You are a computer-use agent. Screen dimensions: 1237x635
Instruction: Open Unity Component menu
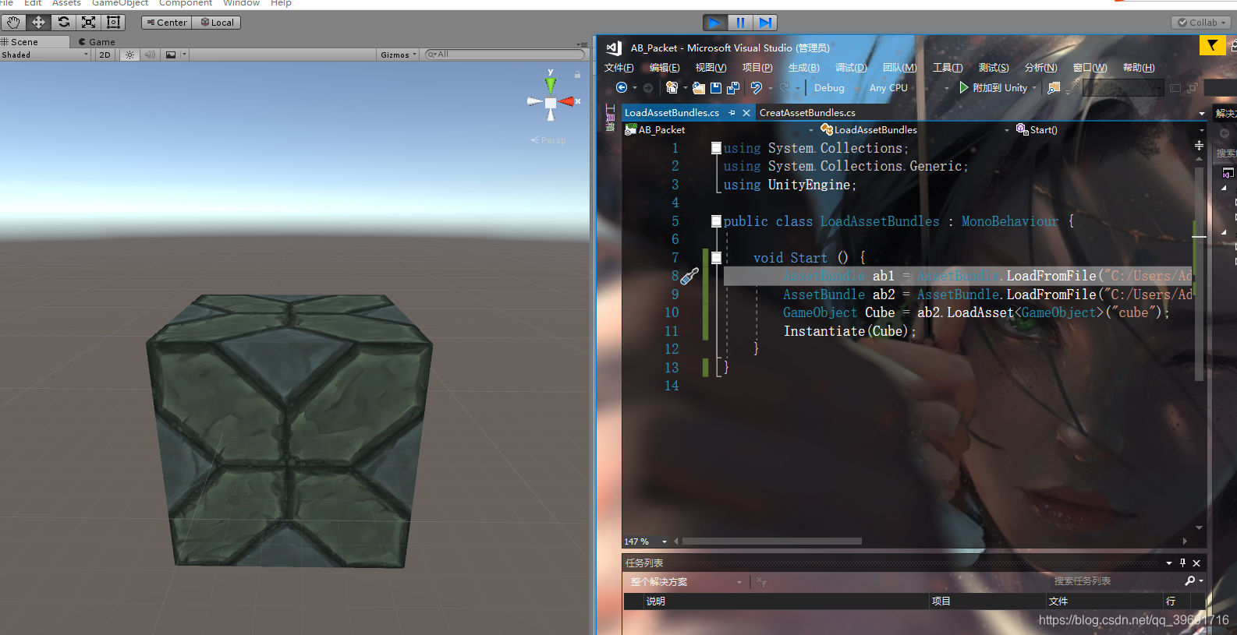186,3
